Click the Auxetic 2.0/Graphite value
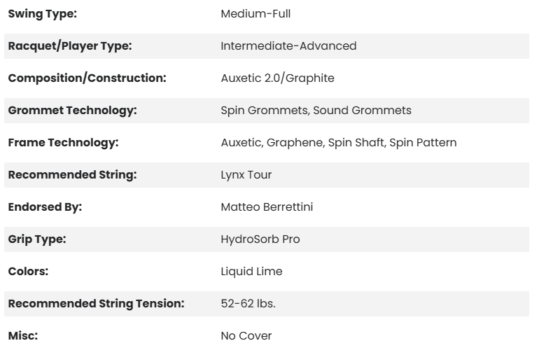Image resolution: width=553 pixels, height=362 pixels. click(277, 78)
